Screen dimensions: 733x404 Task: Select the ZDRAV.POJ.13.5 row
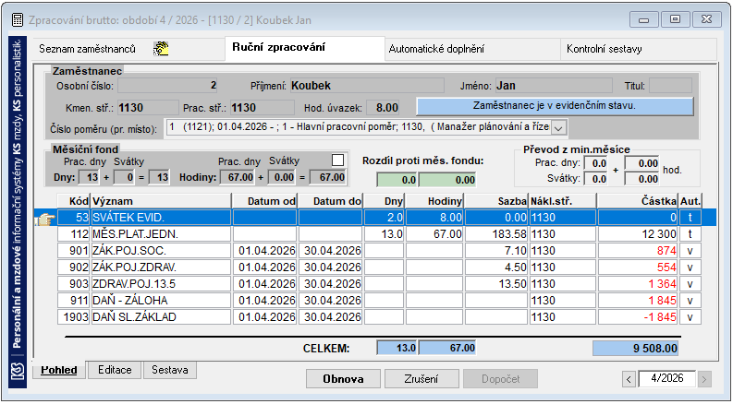379,284
